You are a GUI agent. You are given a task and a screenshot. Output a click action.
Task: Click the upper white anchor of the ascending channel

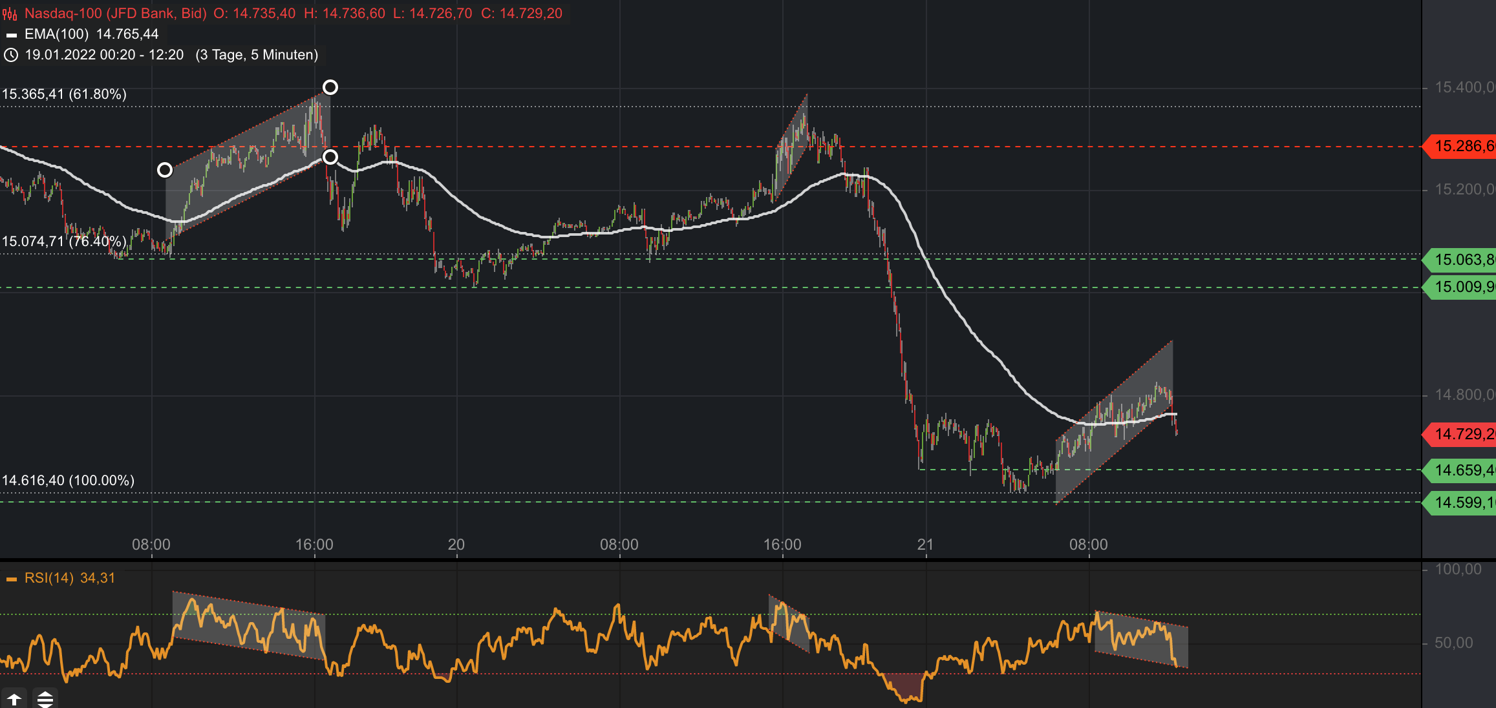coord(330,88)
